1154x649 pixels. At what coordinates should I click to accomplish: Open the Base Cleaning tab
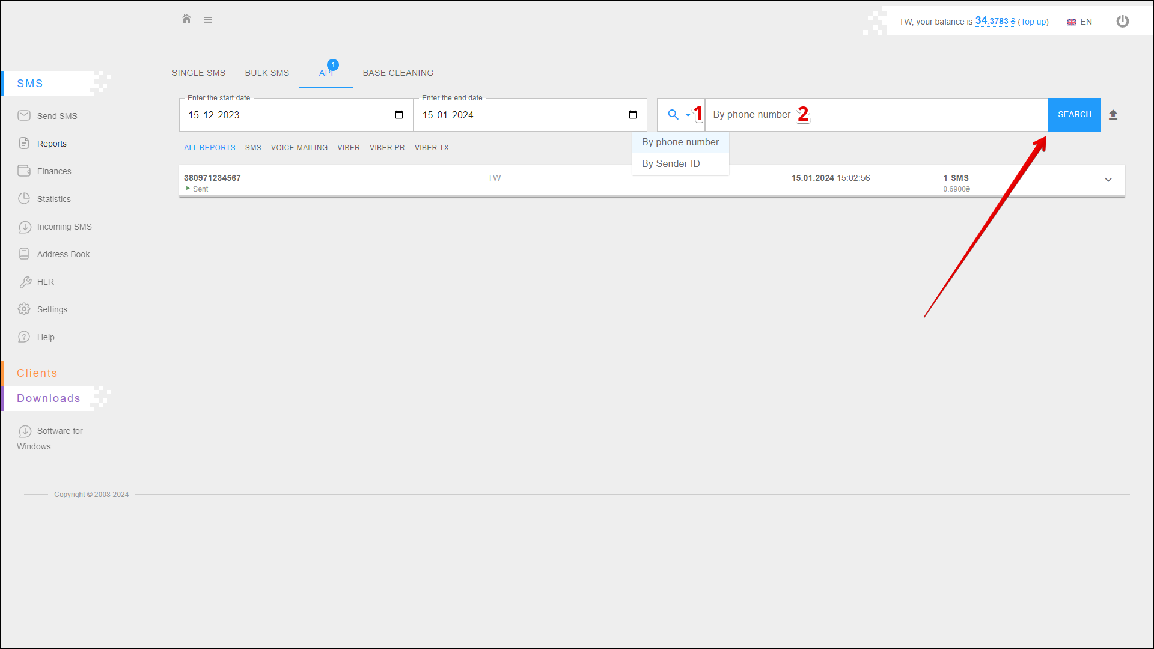click(x=398, y=73)
